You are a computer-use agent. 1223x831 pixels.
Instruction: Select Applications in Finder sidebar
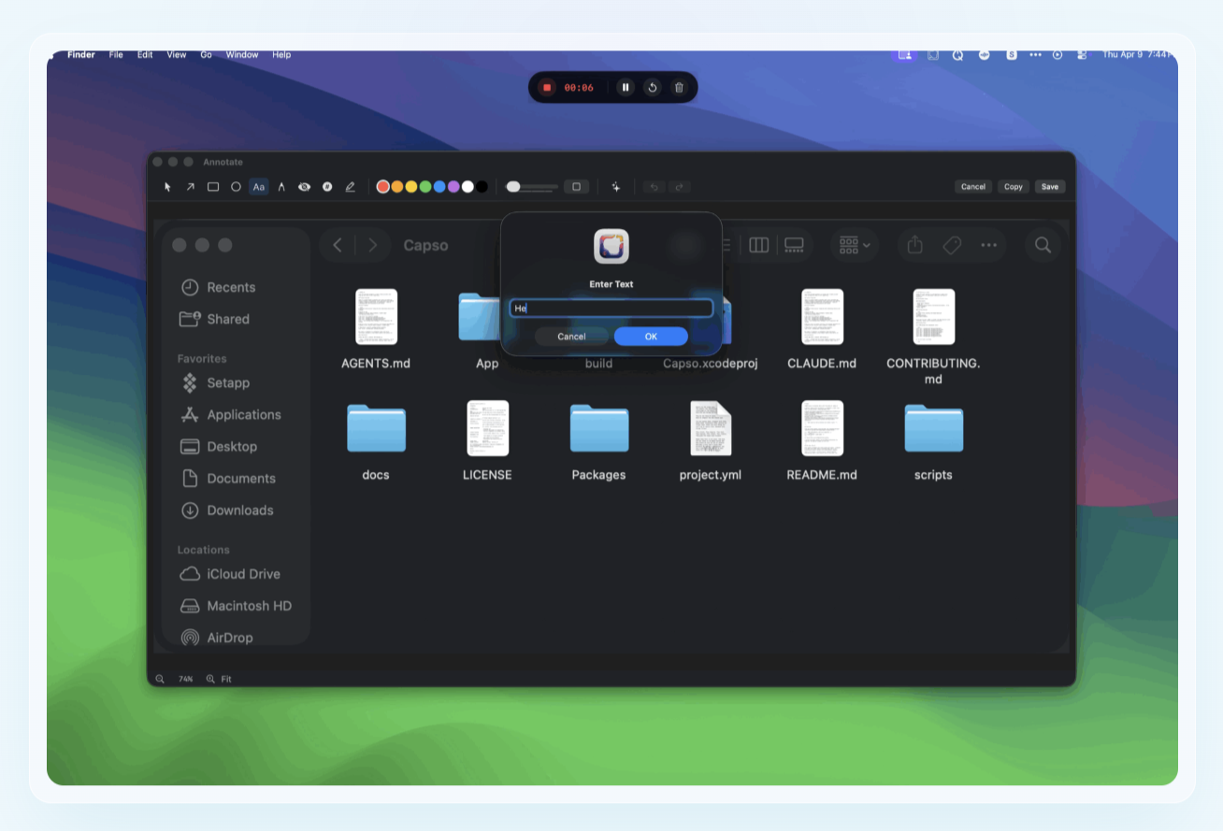[x=231, y=414]
